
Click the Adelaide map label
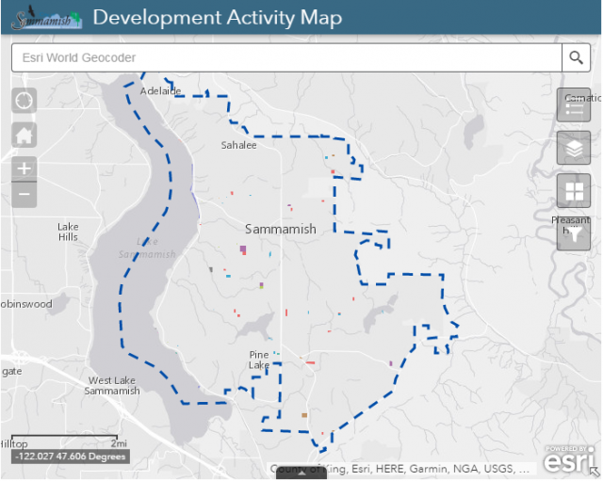pyautogui.click(x=160, y=91)
